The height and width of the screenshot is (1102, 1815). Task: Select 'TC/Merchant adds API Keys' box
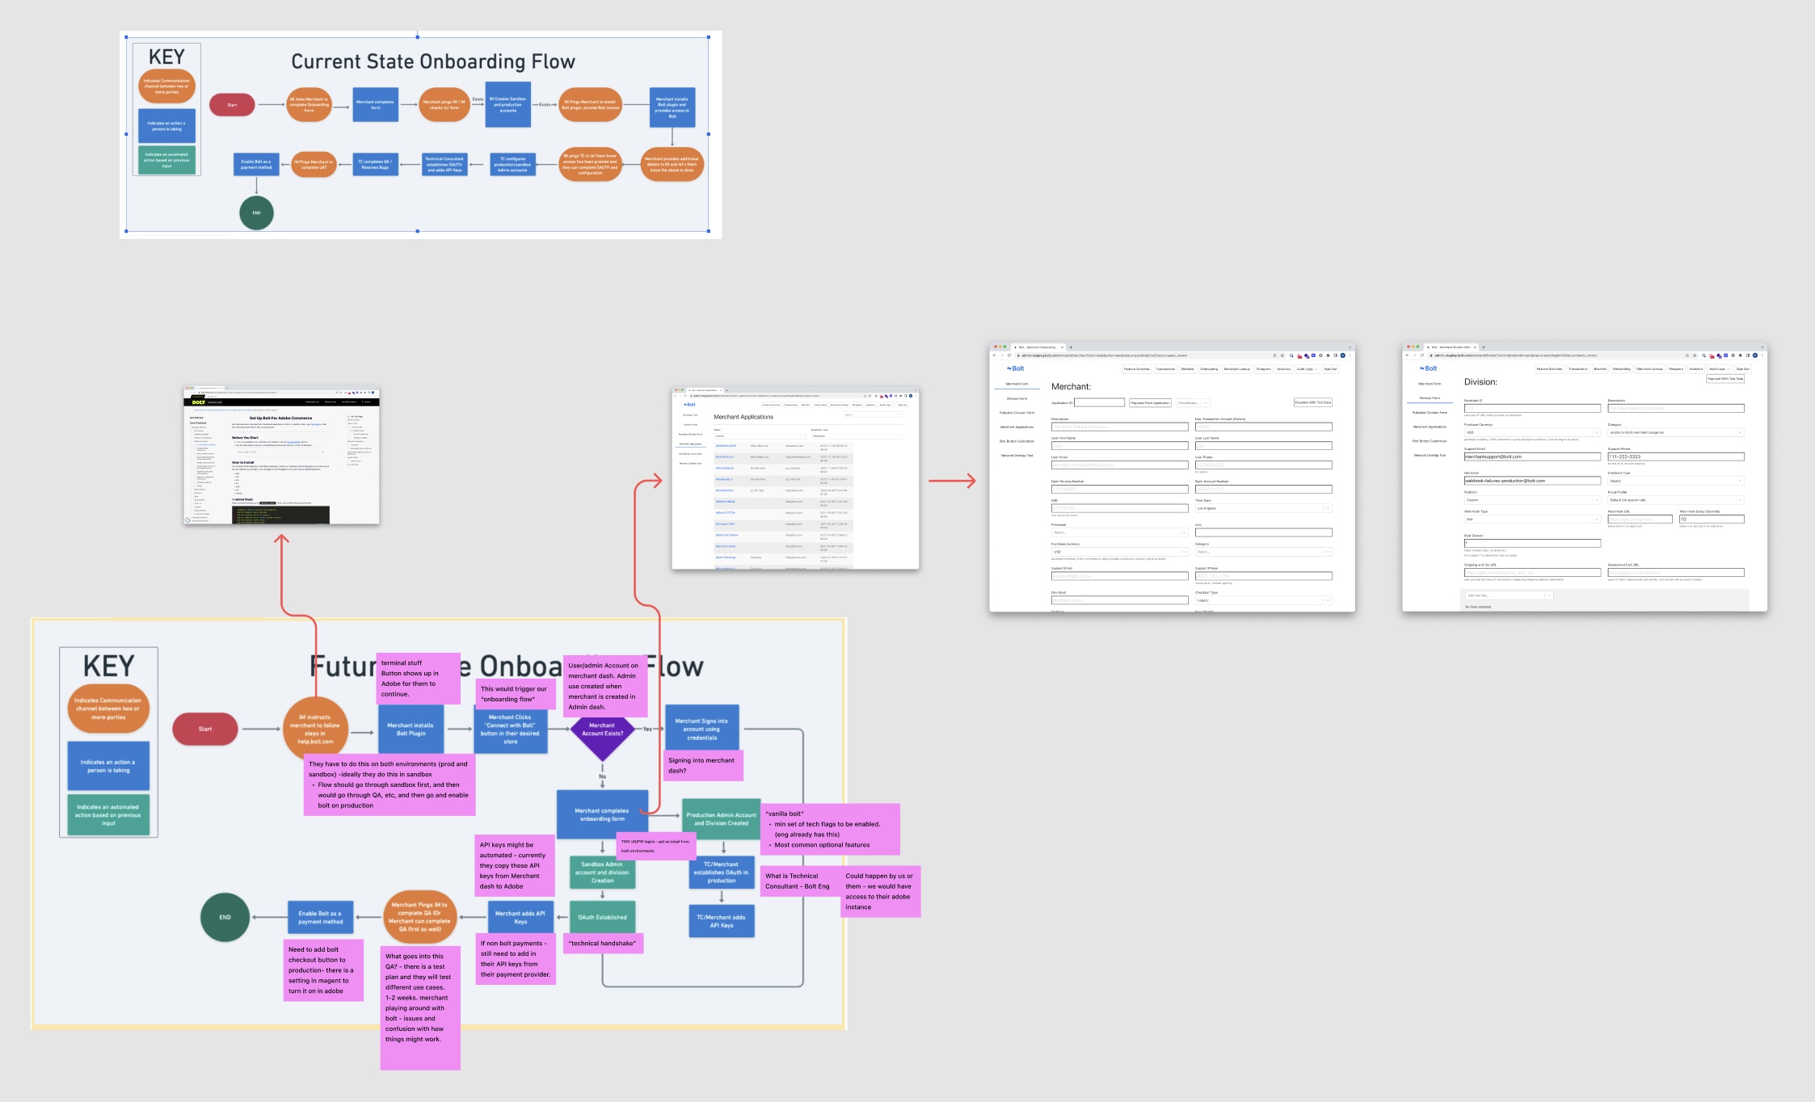pyautogui.click(x=722, y=921)
